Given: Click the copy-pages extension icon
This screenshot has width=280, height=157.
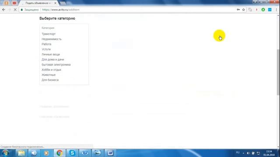Looking at the screenshot, I should [x=250, y=10].
